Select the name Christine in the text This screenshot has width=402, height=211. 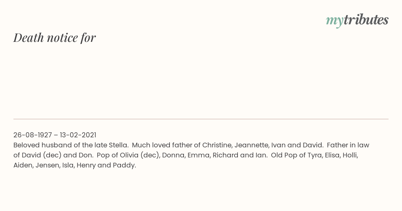[216, 145]
